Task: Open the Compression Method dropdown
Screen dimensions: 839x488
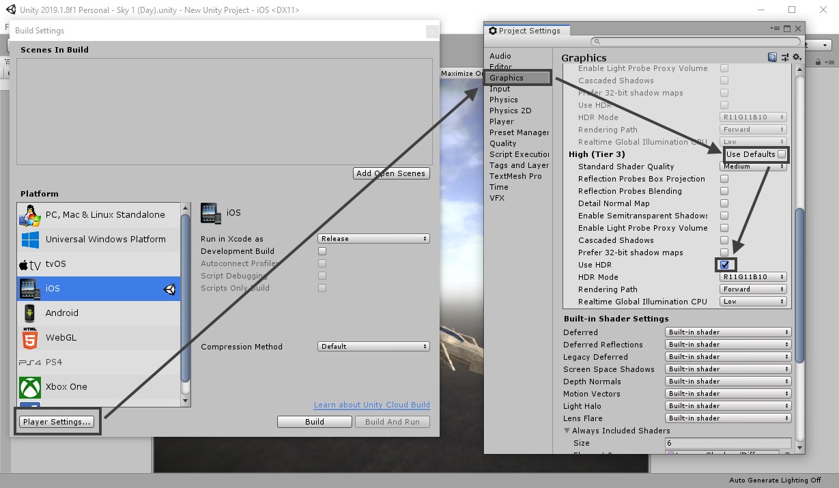Action: point(373,346)
